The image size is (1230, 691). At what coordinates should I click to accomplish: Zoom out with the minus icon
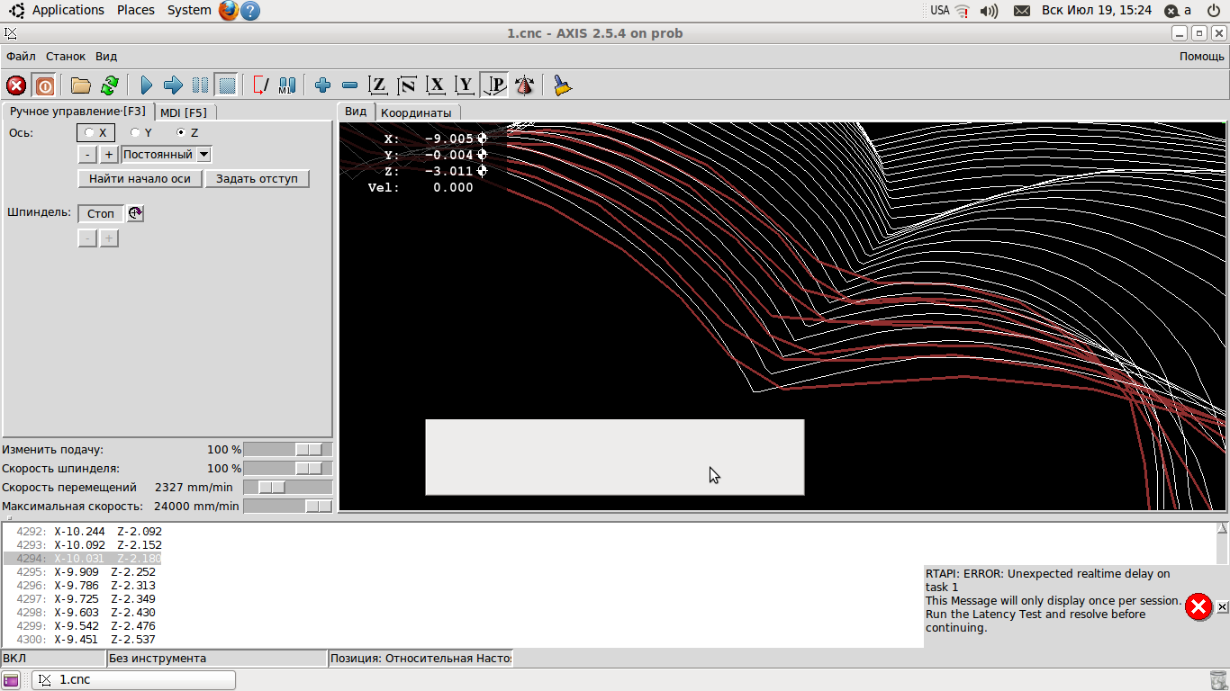[350, 85]
